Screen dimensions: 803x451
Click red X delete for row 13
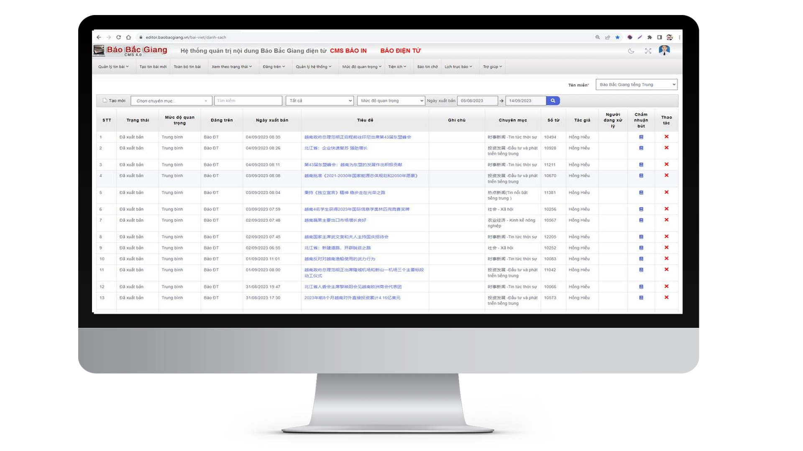[666, 298]
